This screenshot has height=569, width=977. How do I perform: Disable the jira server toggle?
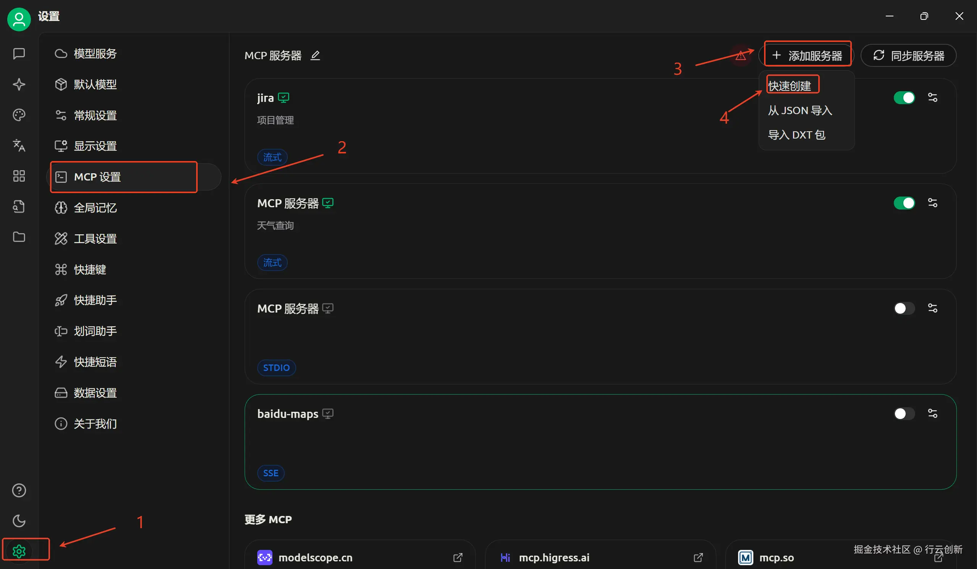click(904, 97)
